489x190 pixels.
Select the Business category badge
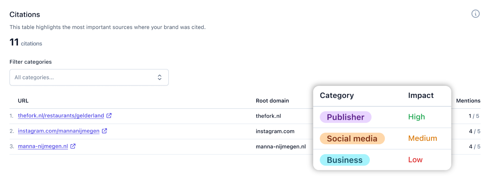345,160
